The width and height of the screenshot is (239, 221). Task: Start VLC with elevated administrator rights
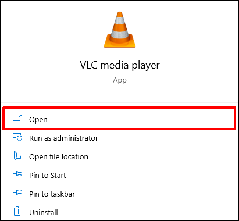[x=119, y=138]
